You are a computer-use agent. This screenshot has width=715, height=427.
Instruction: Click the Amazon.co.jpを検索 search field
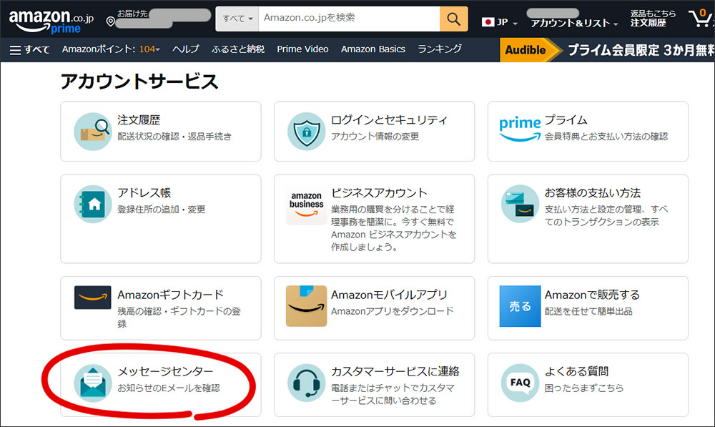[349, 19]
